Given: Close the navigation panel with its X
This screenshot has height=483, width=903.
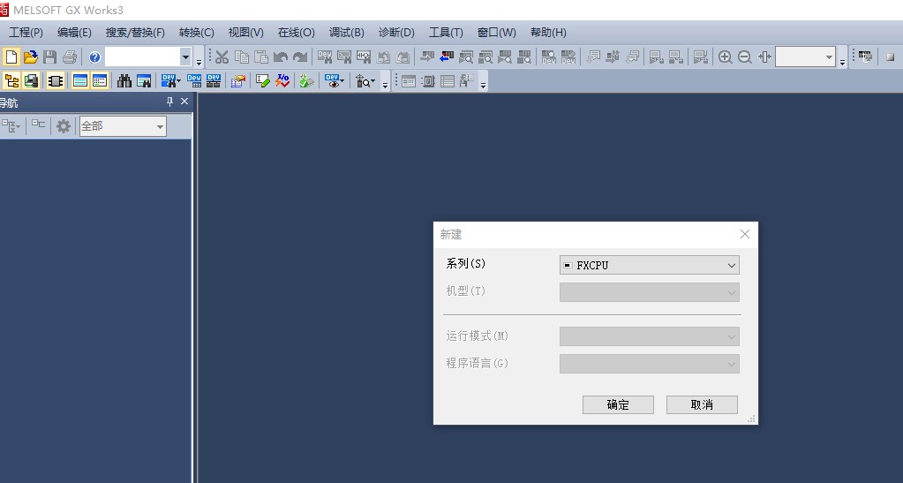Looking at the screenshot, I should coord(184,102).
